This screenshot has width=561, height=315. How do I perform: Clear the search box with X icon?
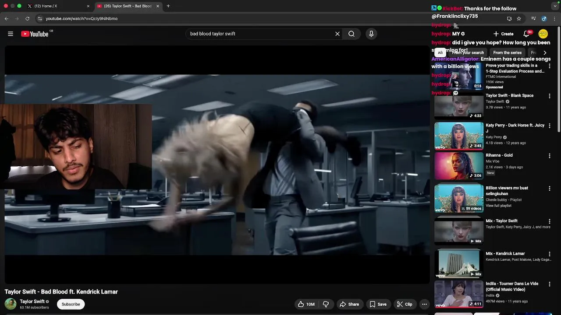pyautogui.click(x=337, y=34)
